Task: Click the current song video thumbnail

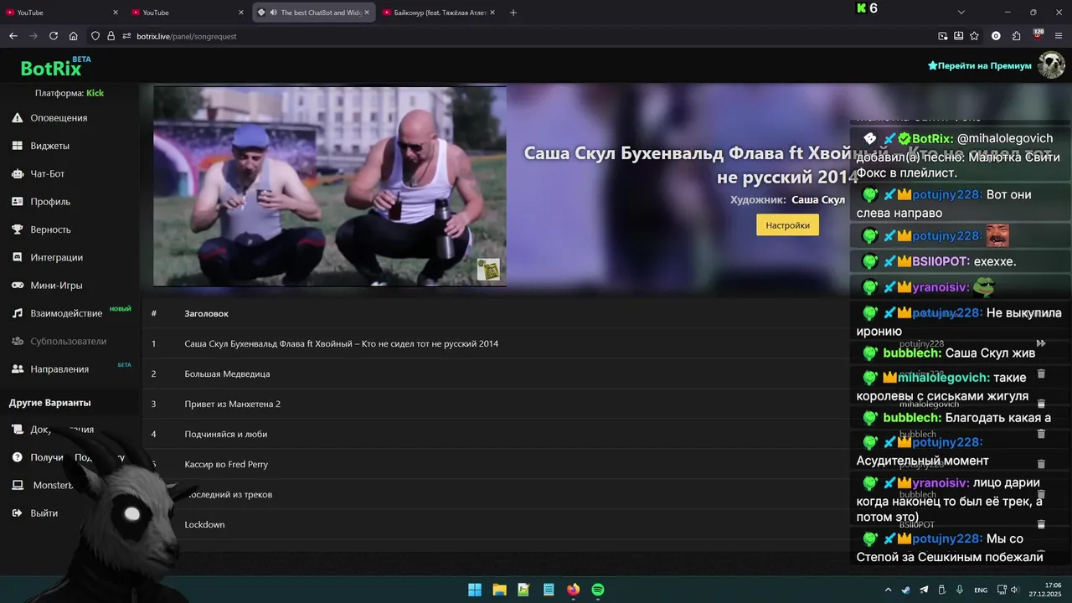Action: (x=330, y=186)
